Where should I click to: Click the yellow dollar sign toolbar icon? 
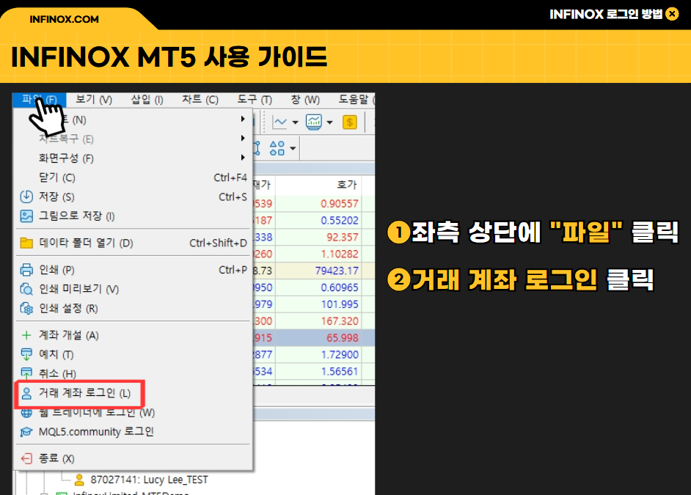click(349, 122)
